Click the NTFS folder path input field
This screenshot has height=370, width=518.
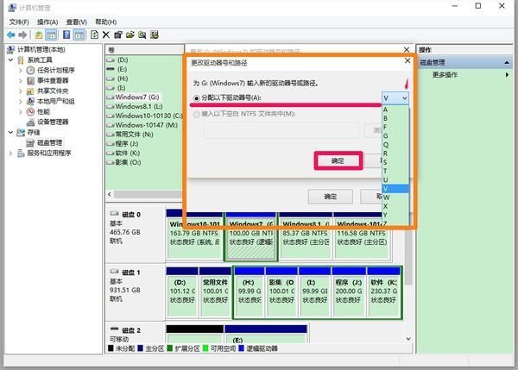tap(281, 131)
